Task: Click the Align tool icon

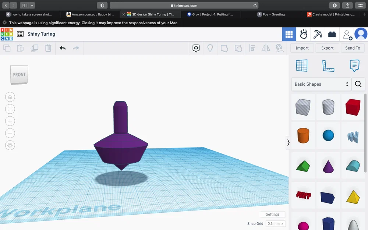Action: coord(252,48)
